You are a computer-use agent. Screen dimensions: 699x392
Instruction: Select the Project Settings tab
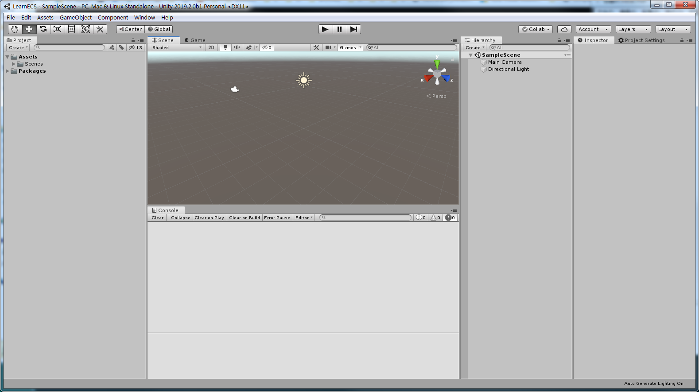click(x=641, y=40)
